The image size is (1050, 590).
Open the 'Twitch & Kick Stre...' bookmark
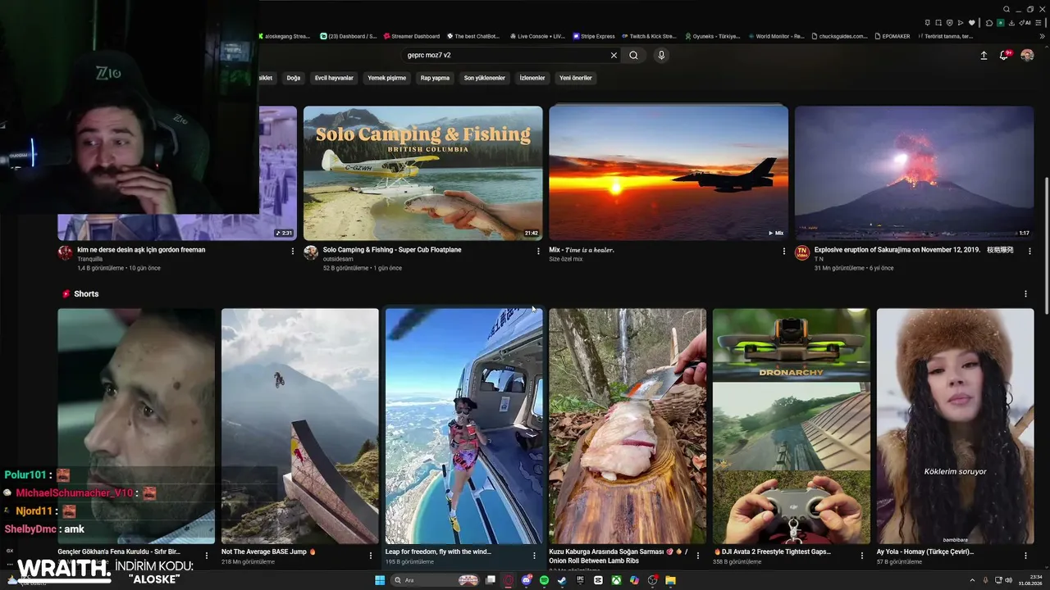click(648, 36)
